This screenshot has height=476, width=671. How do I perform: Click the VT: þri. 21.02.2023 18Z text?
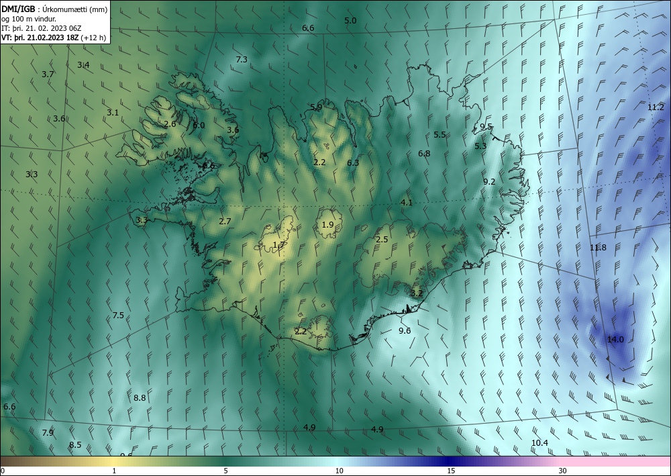pyautogui.click(x=40, y=38)
